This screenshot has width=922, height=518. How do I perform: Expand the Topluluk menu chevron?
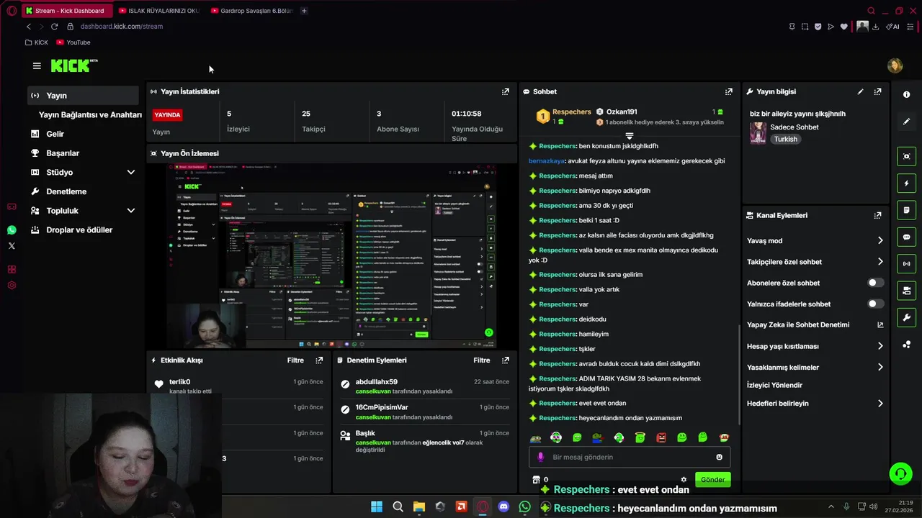pyautogui.click(x=131, y=211)
